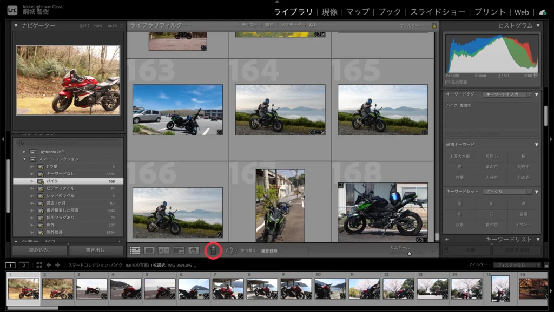Select secondary display button 2
554x312 pixels.
[x=24, y=265]
